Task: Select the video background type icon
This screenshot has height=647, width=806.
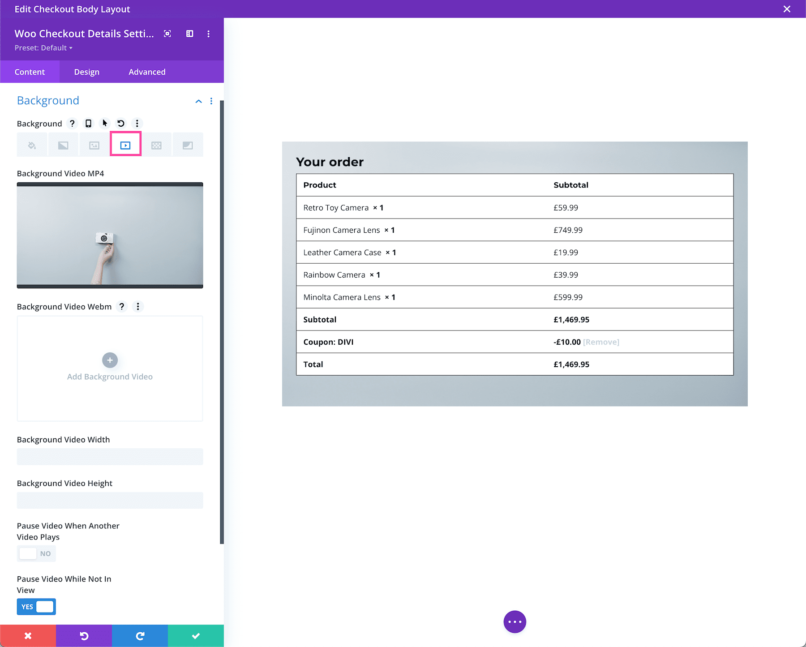Action: [125, 144]
